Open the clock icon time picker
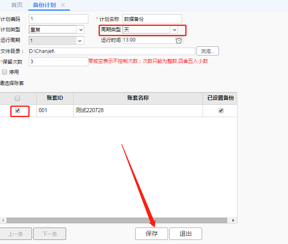The width and height of the screenshot is (288, 244). [179, 40]
